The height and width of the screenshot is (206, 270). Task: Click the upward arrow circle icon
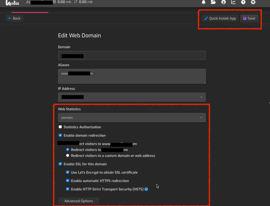coord(253,2)
